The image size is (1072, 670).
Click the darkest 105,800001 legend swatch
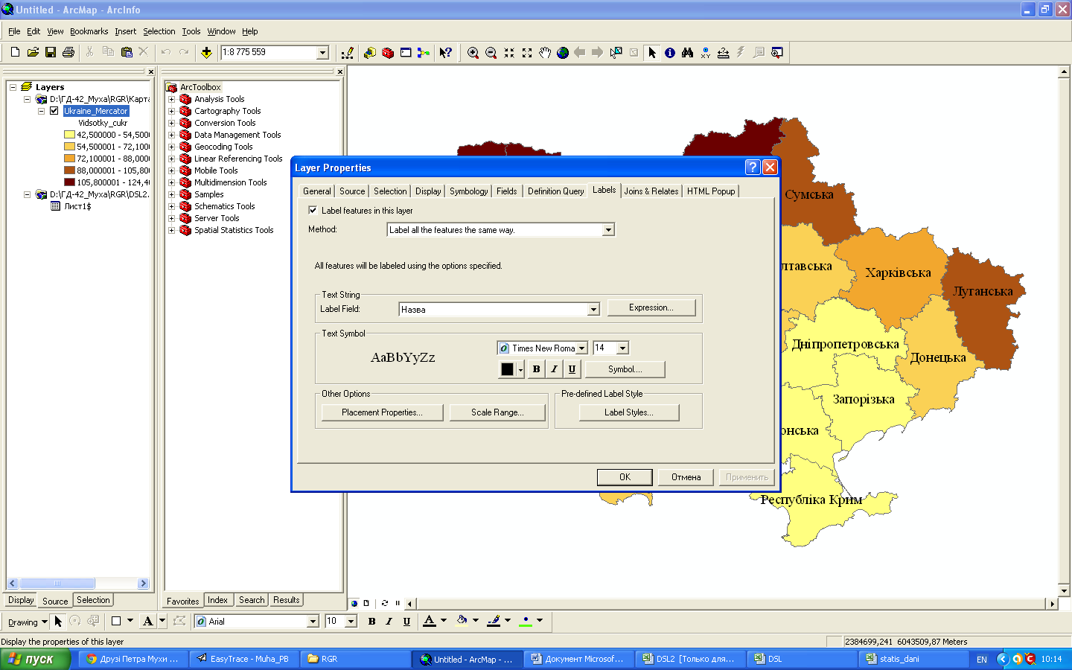(69, 182)
